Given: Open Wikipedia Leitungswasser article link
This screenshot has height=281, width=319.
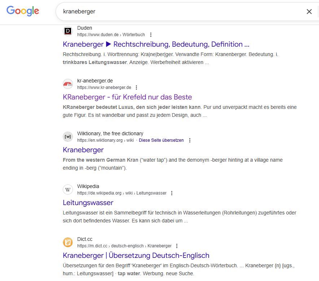Looking at the screenshot, I should [88, 203].
